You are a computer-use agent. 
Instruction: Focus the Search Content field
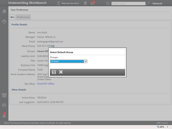[128, 3]
